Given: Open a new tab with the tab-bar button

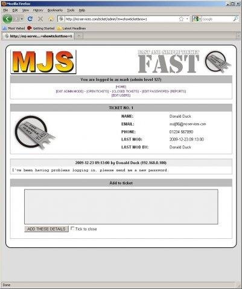Looking at the screenshot, I should coord(80,36).
